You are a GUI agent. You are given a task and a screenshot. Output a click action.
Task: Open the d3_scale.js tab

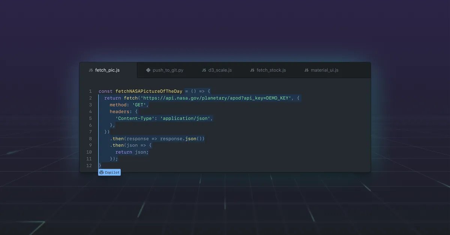coord(217,70)
